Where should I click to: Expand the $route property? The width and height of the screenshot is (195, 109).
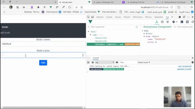pos(144,34)
